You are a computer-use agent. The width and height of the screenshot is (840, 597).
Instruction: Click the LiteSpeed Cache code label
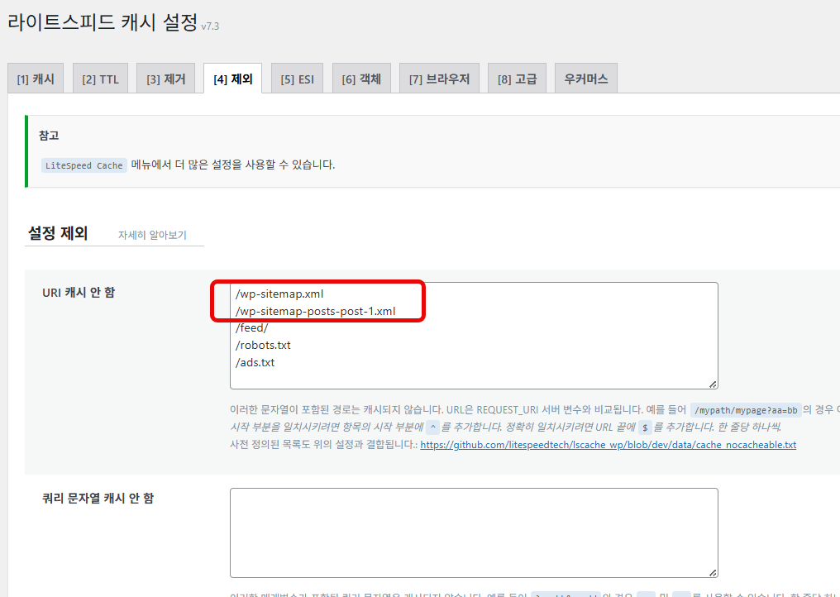pos(84,165)
